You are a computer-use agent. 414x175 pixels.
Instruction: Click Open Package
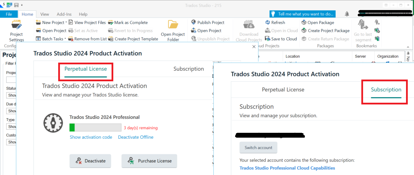point(318,22)
